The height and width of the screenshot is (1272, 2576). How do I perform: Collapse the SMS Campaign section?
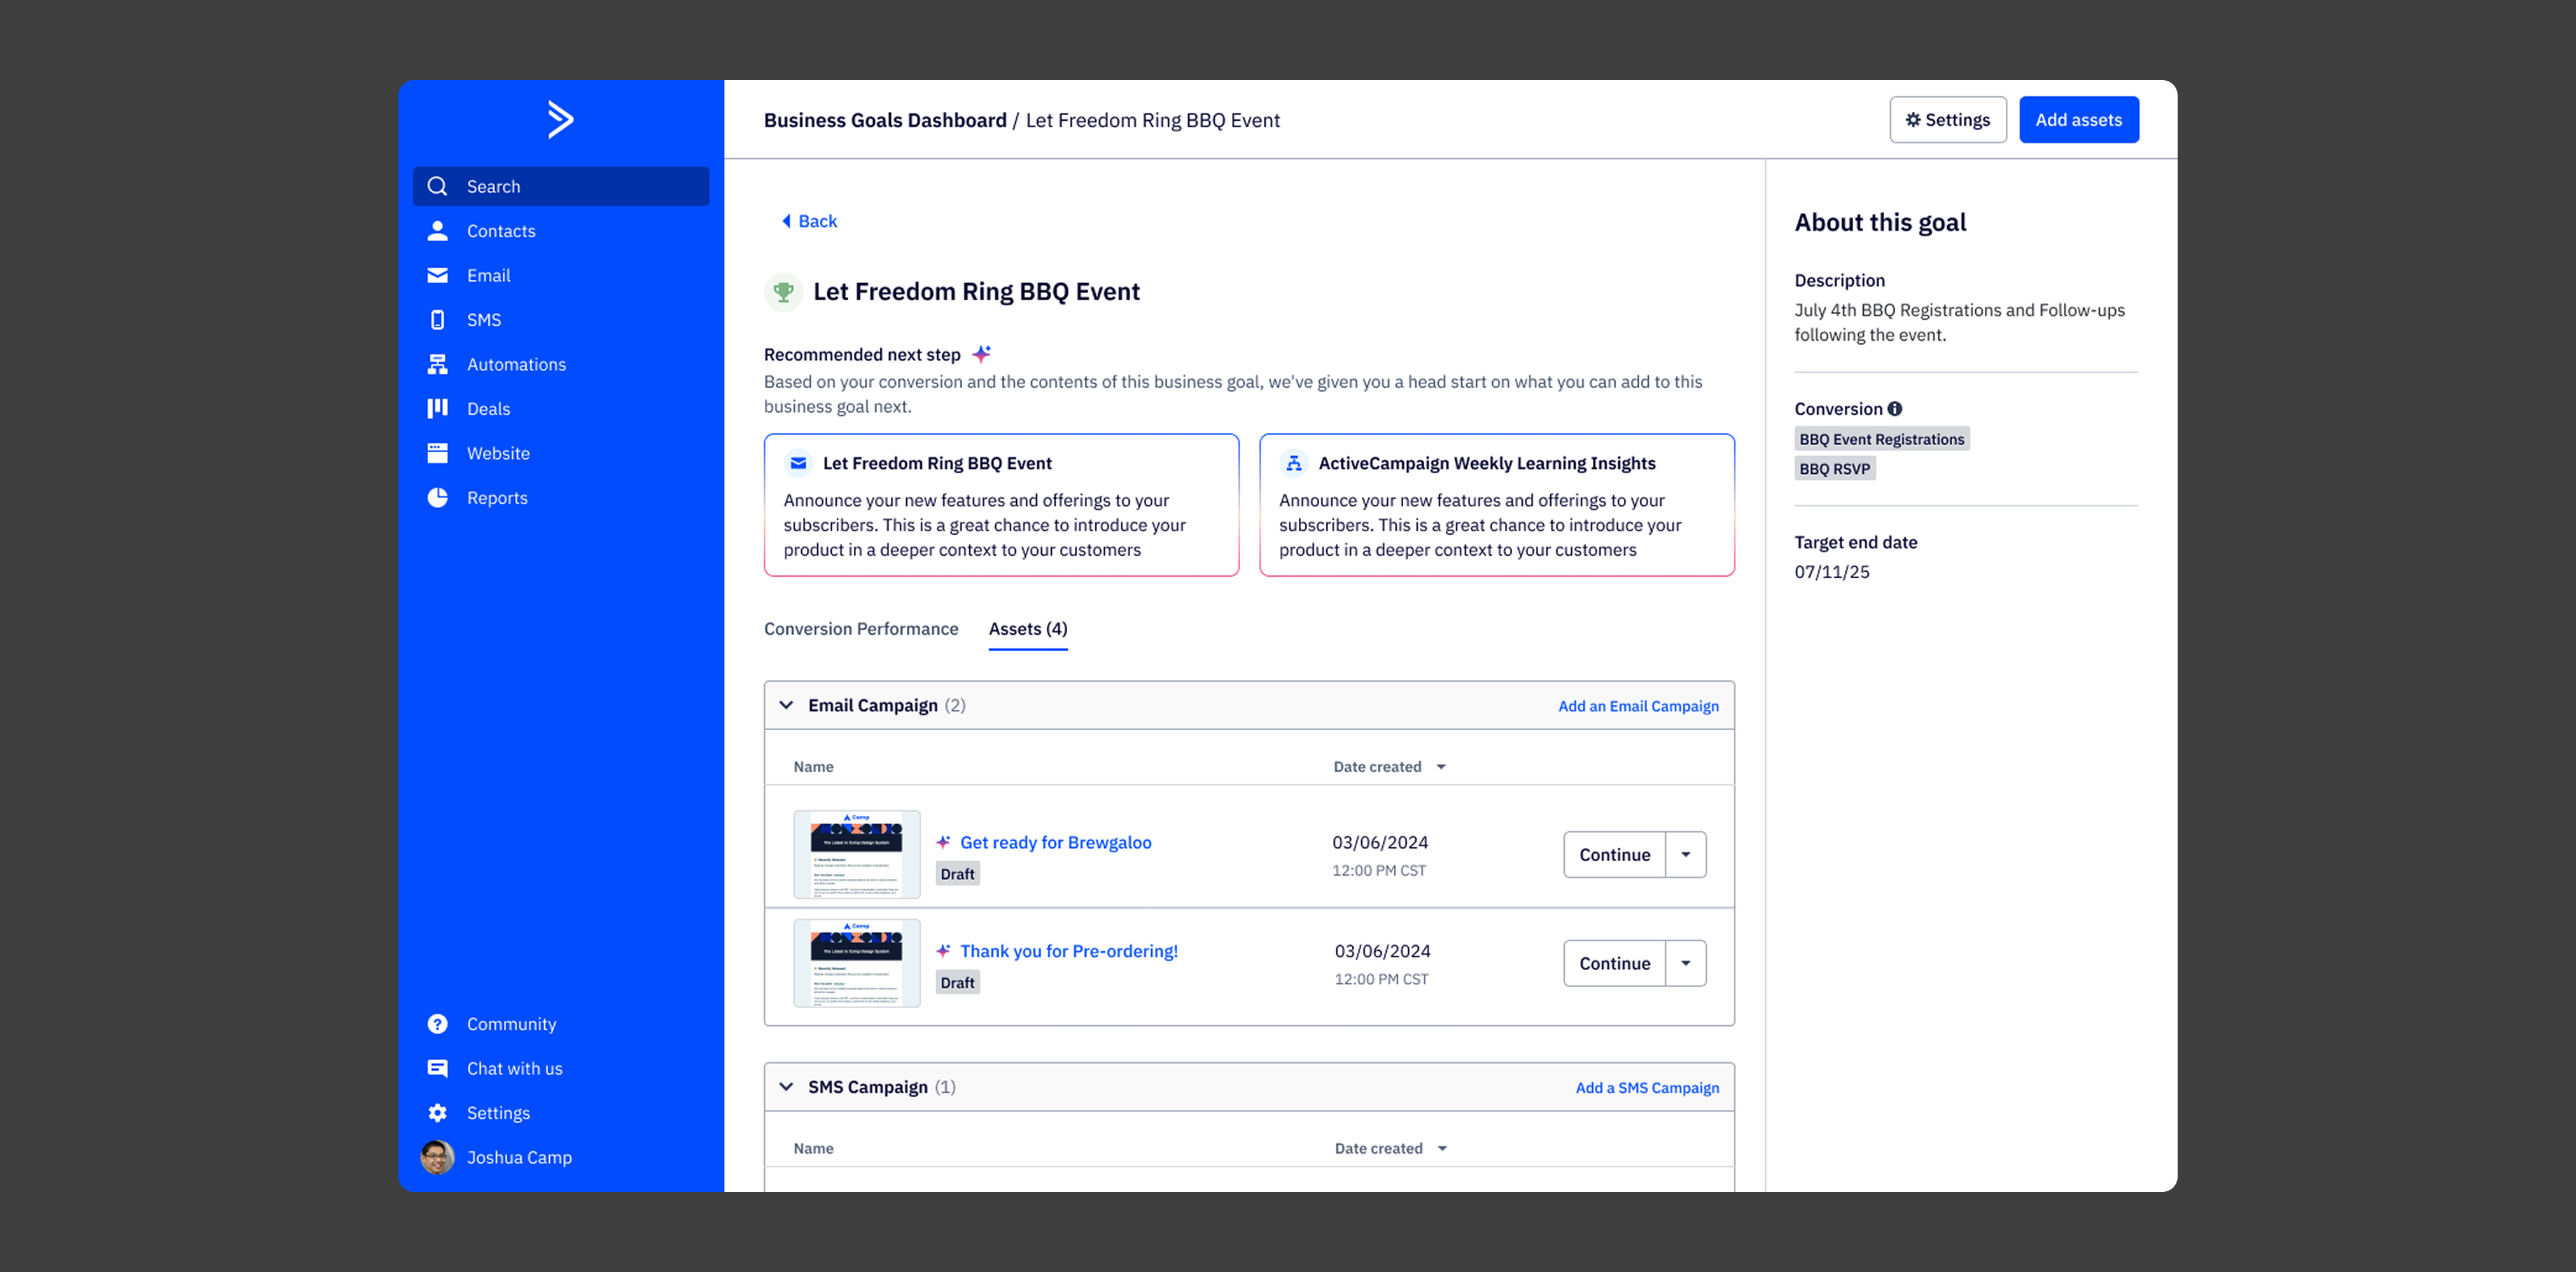(786, 1087)
